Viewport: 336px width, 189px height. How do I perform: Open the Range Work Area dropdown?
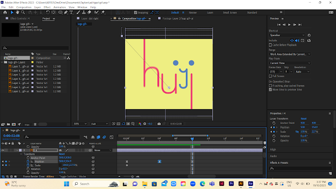coord(290,54)
